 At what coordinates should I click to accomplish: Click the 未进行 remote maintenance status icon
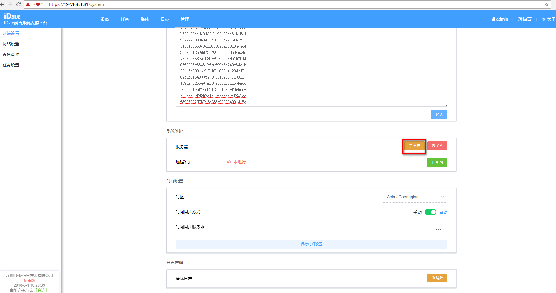tap(229, 162)
